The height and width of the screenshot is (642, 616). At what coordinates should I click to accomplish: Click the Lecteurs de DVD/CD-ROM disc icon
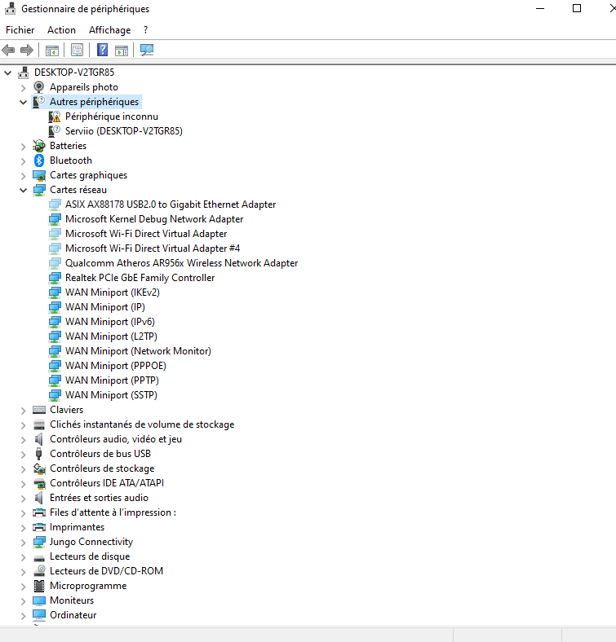pyautogui.click(x=39, y=571)
